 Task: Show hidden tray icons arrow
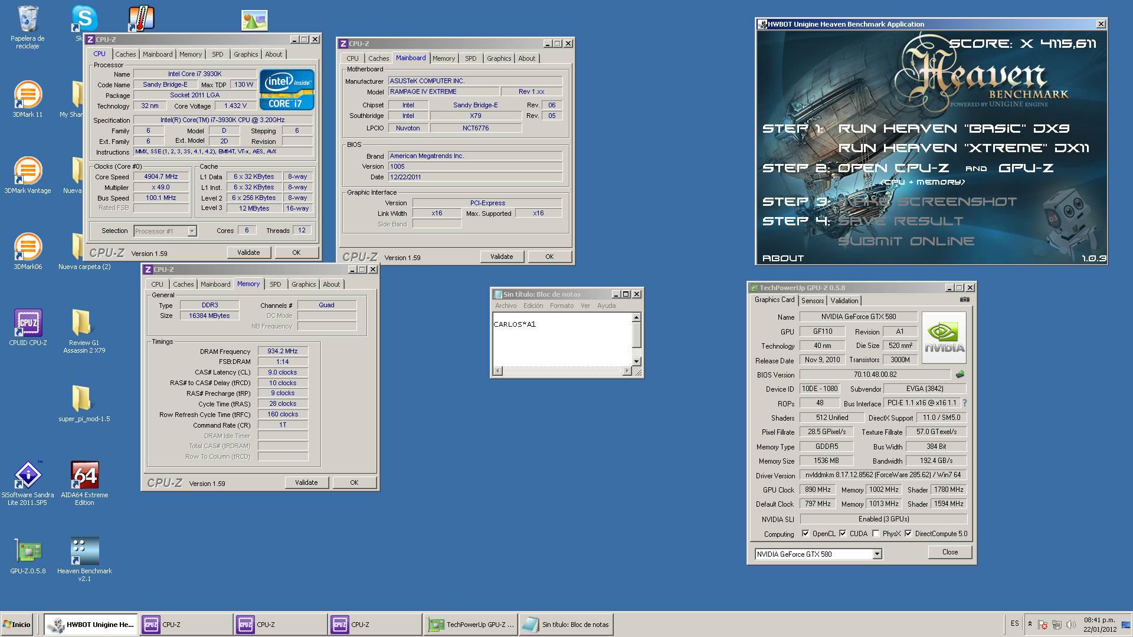click(1030, 624)
